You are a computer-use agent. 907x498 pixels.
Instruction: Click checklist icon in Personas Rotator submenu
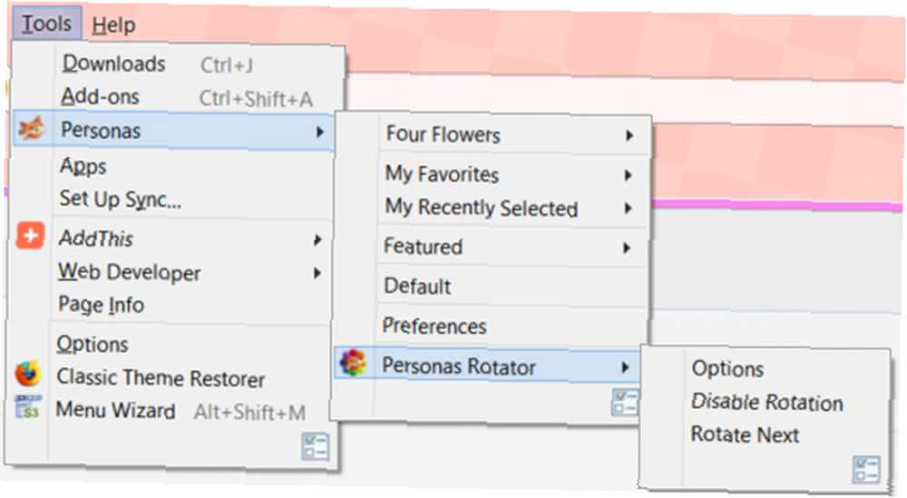click(866, 468)
